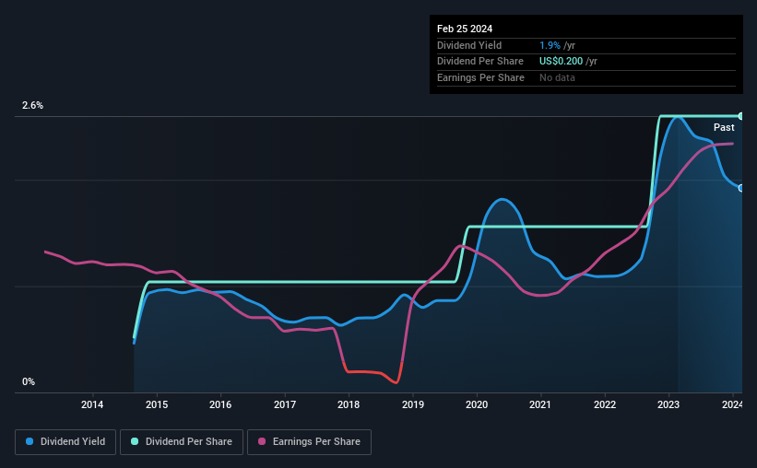
Task: Click the 2018 x-axis label
Action: (349, 404)
